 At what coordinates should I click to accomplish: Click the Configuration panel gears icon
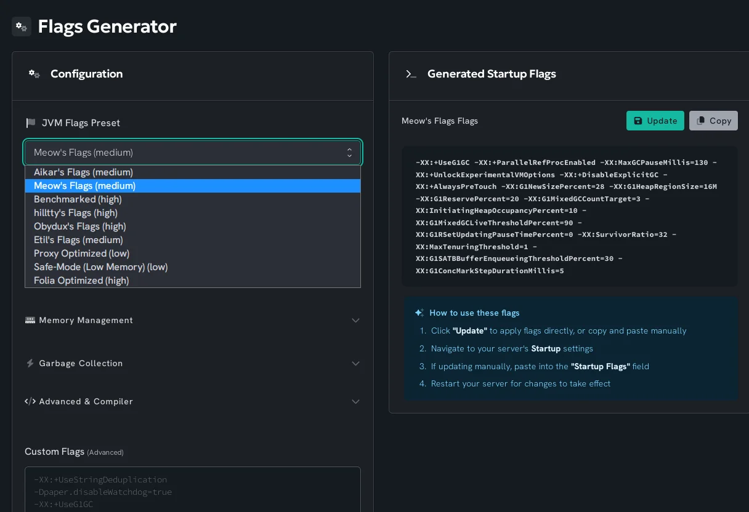(34, 74)
